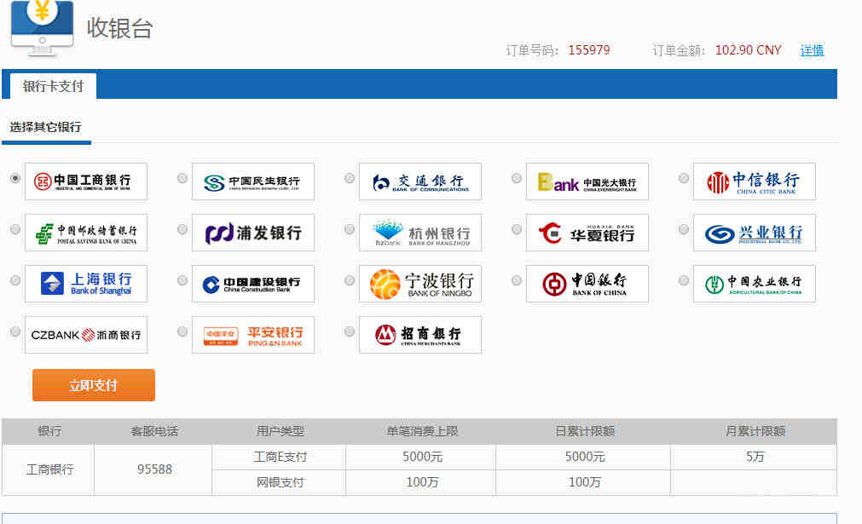Click the Ping An Bank logo

[253, 335]
